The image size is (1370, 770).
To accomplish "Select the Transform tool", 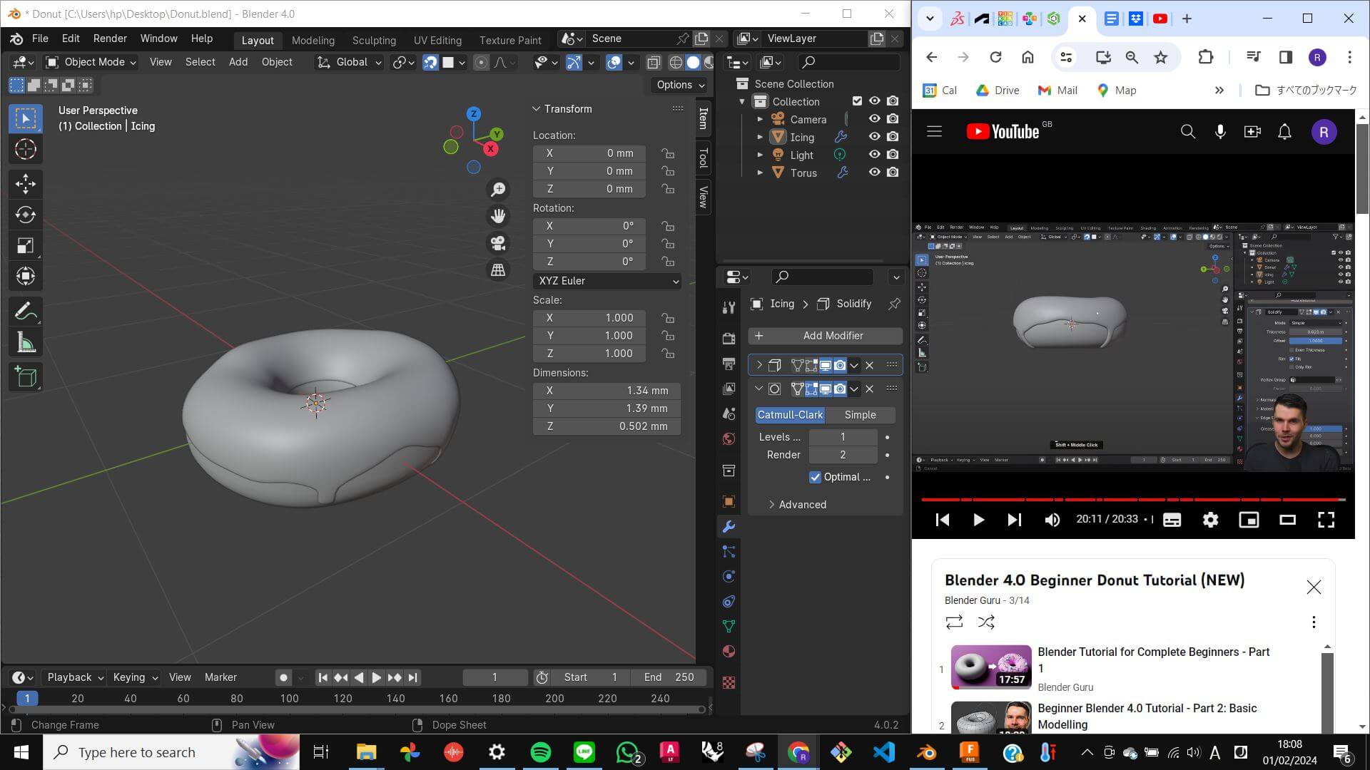I will [x=26, y=277].
